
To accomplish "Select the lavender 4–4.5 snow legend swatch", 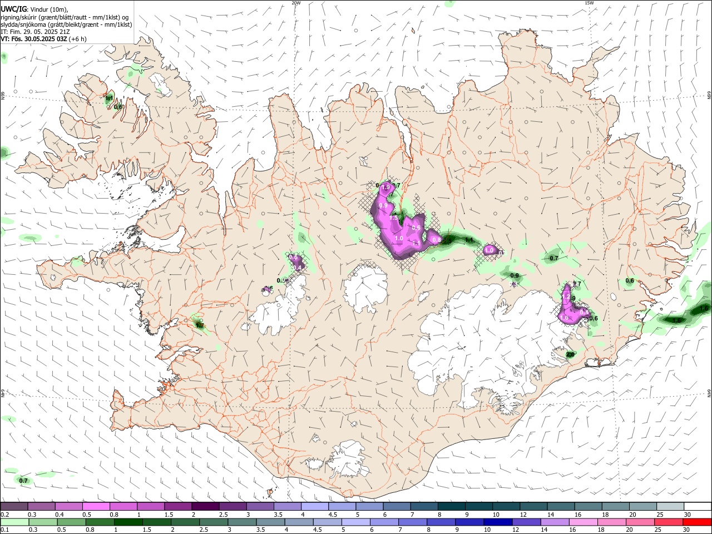I will point(314,507).
